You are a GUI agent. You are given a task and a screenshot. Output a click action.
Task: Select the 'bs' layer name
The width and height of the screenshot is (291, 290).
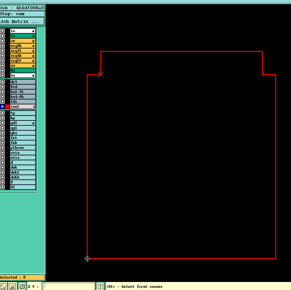pyautogui.click(x=23, y=70)
